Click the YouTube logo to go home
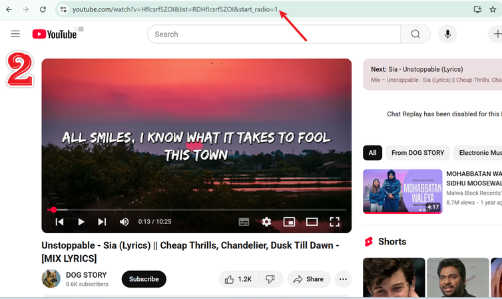 click(x=54, y=34)
